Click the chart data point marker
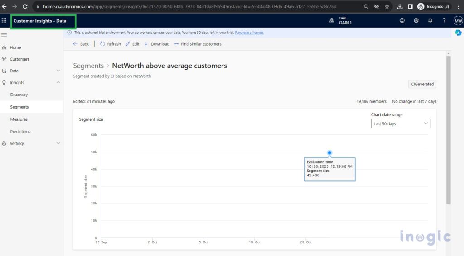This screenshot has width=464, height=256. [329, 153]
